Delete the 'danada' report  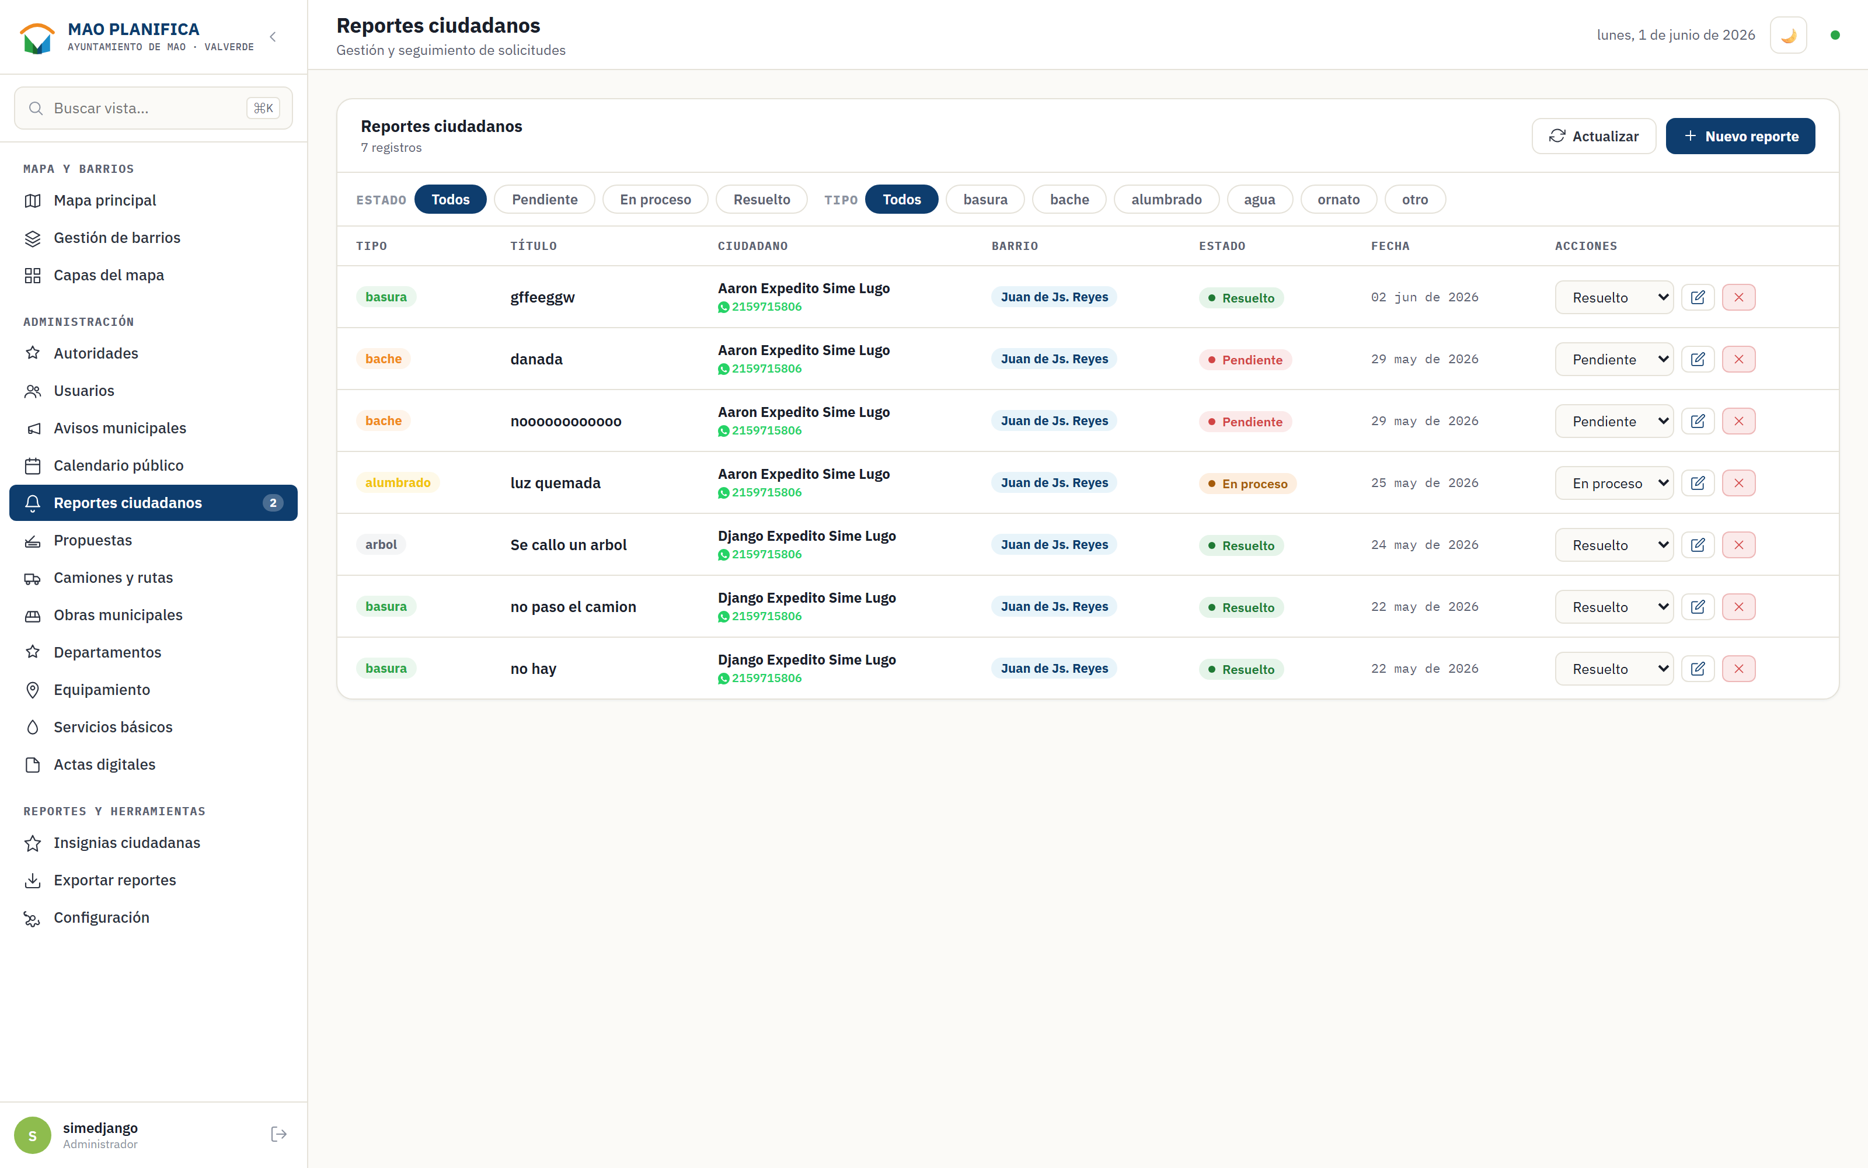[1738, 359]
